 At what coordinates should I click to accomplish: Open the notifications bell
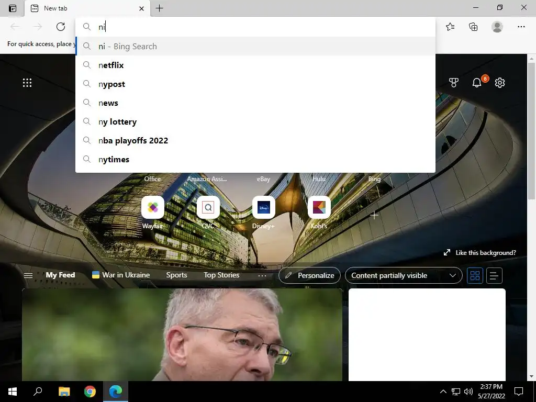(x=477, y=82)
